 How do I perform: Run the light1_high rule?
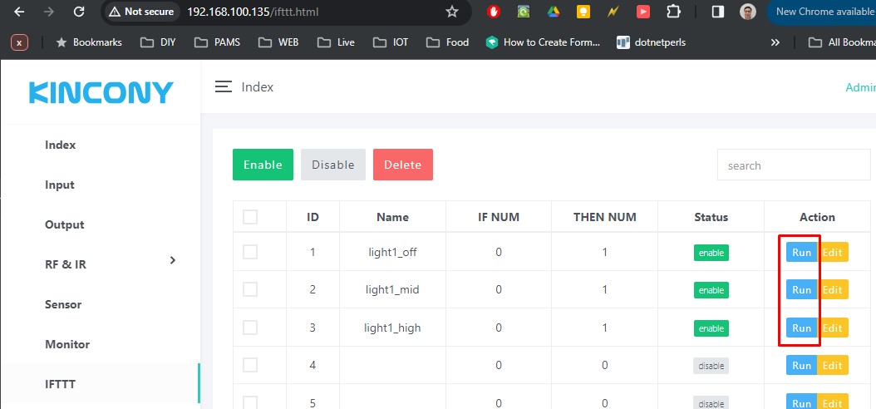click(x=801, y=328)
